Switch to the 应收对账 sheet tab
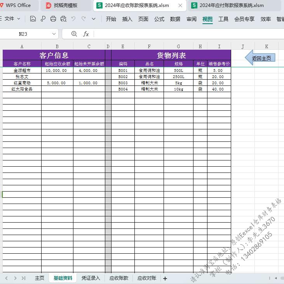Viewport: 284px width, 284px height. tap(146, 278)
